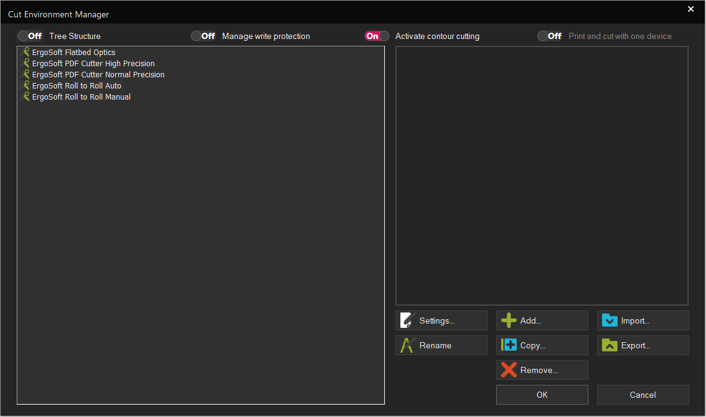Image resolution: width=706 pixels, height=417 pixels.
Task: Click the scissors icon beside Roll to Roll Auto
Action: (x=25, y=85)
